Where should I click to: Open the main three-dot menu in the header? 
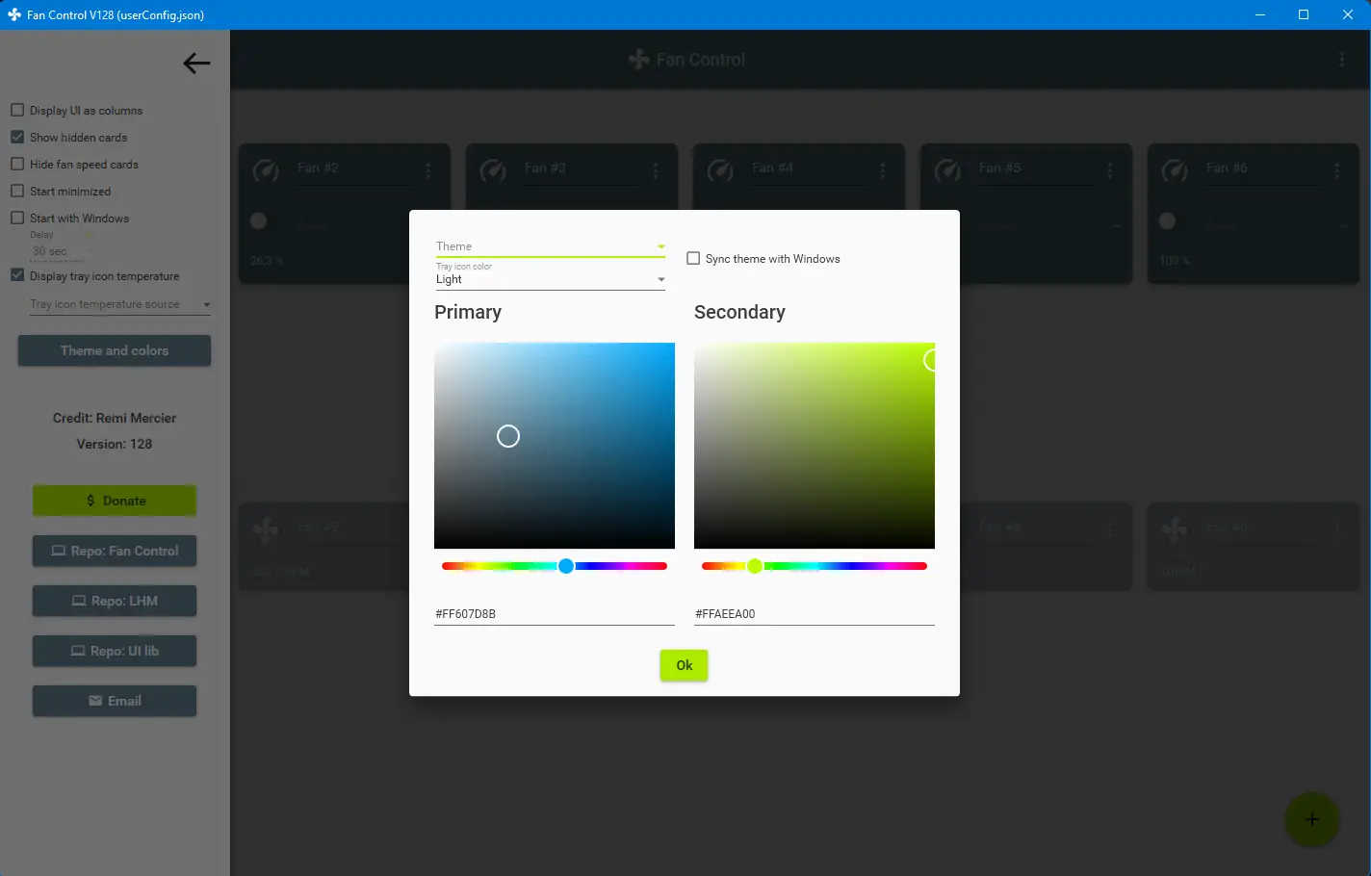(1341, 60)
